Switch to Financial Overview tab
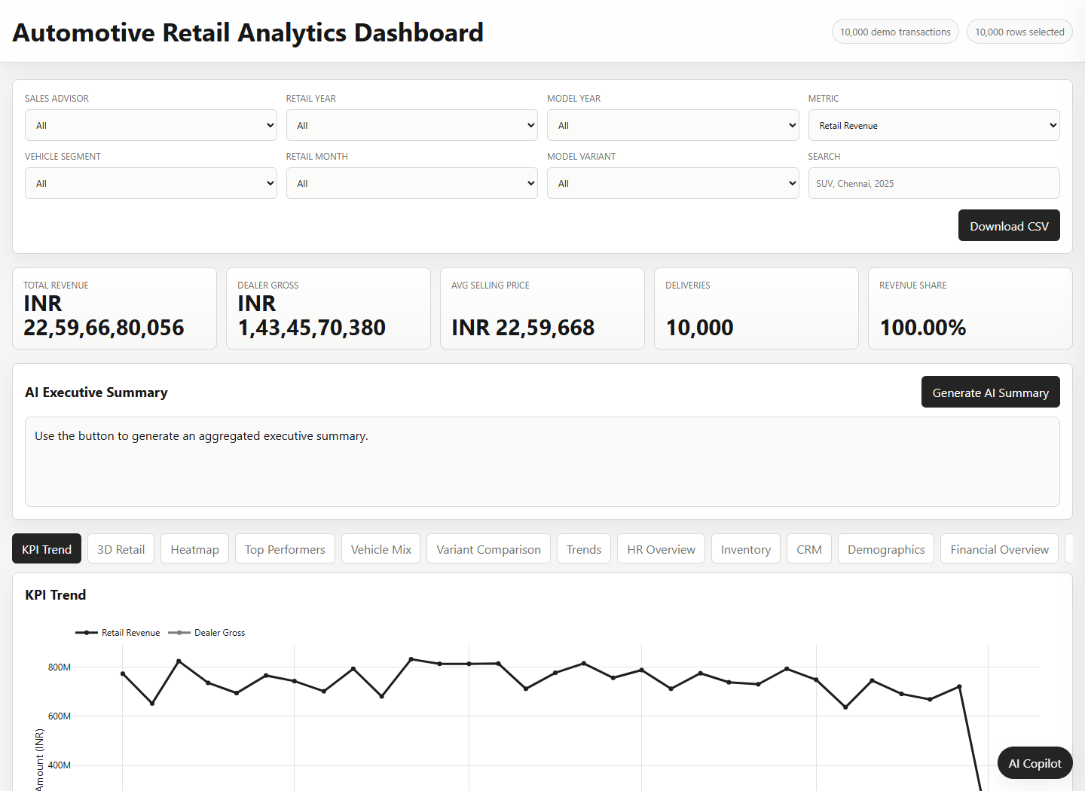 pyautogui.click(x=999, y=549)
